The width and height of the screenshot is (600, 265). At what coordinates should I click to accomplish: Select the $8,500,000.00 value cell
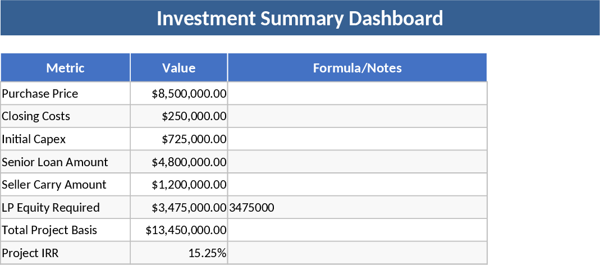click(x=178, y=93)
